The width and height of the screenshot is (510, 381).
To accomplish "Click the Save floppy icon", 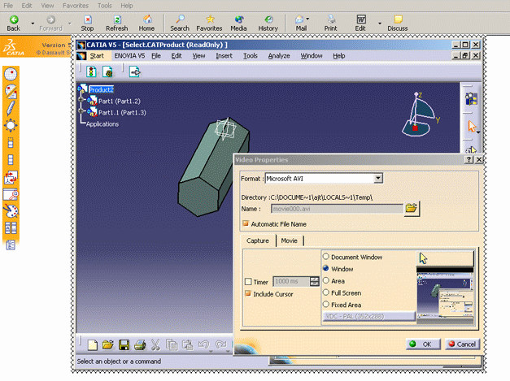I will tap(124, 344).
